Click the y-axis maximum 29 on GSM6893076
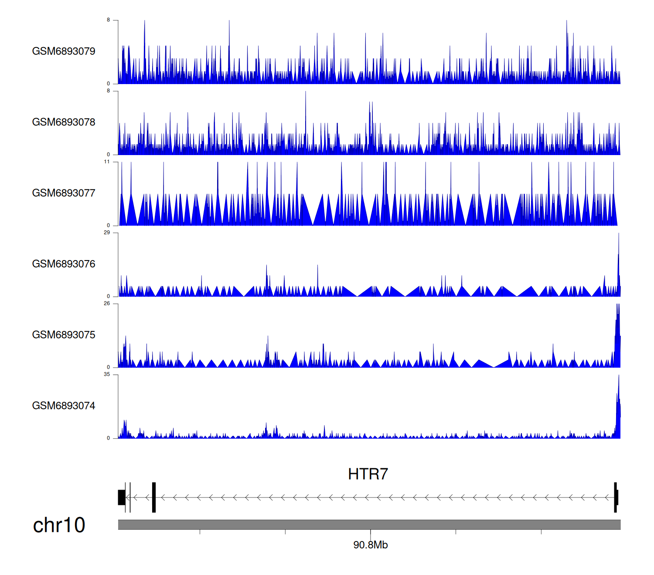654x575 pixels. click(107, 233)
